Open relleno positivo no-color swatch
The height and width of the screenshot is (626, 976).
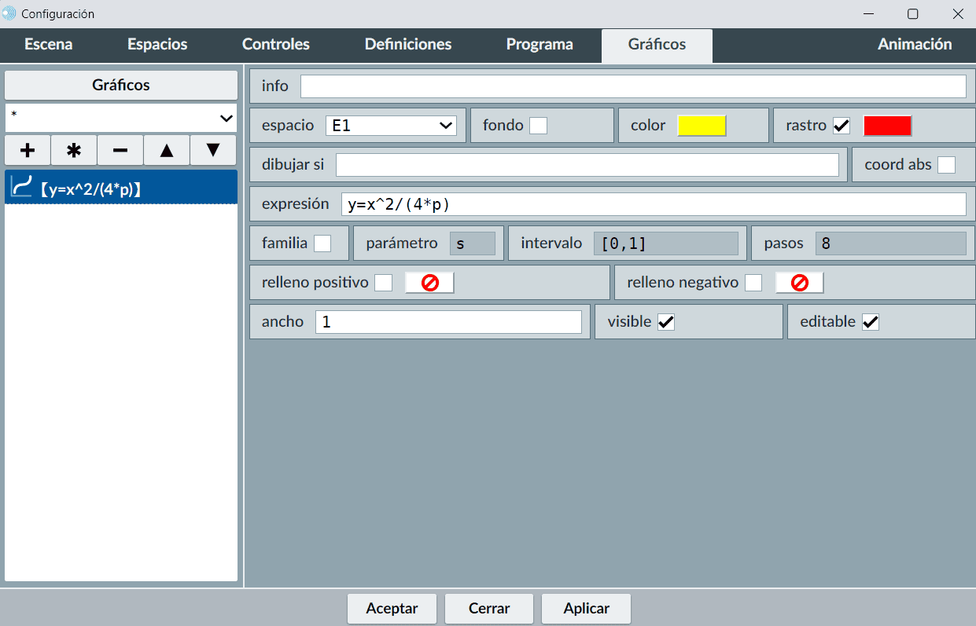pyautogui.click(x=429, y=283)
